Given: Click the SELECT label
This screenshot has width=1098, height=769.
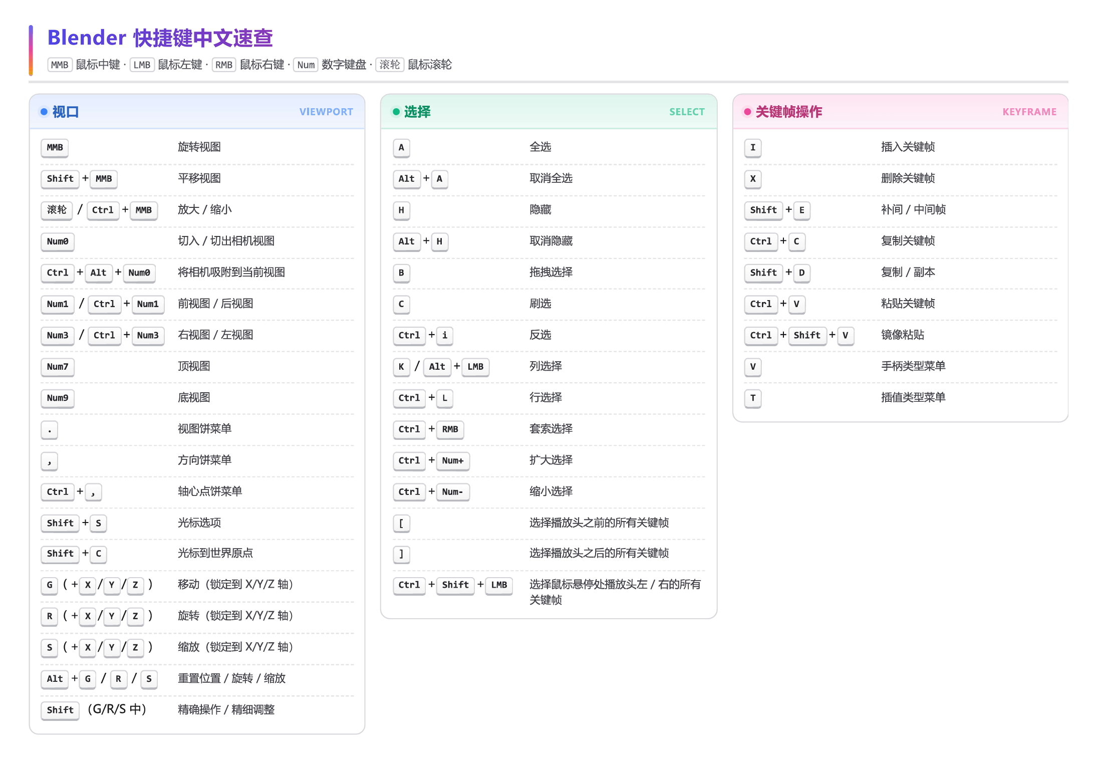Looking at the screenshot, I should 687,112.
